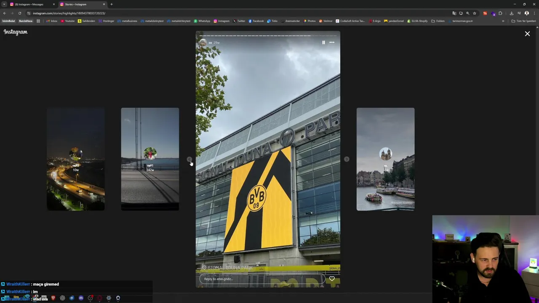This screenshot has height=303, width=539.
Task: Open the Instagram bookmark
Action: [221, 21]
